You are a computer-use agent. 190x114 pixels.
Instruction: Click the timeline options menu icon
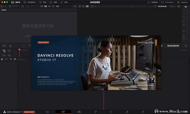186,46
